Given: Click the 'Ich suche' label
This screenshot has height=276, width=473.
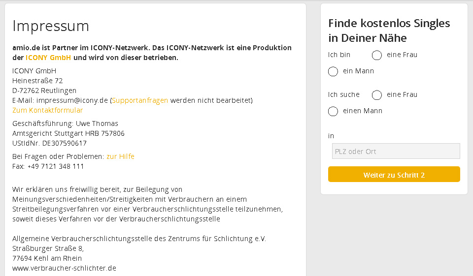Looking at the screenshot, I should (344, 94).
